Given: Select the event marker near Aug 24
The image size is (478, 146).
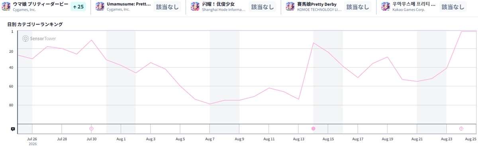Looking at the screenshot, I should coord(461,129).
